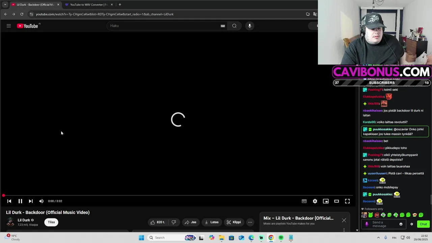Reload the current page
Image resolution: width=432 pixels, height=243 pixels.
pos(22,14)
